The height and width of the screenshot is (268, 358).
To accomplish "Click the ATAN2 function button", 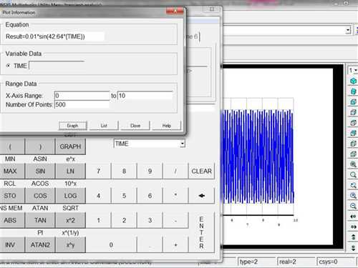I will (x=40, y=245).
